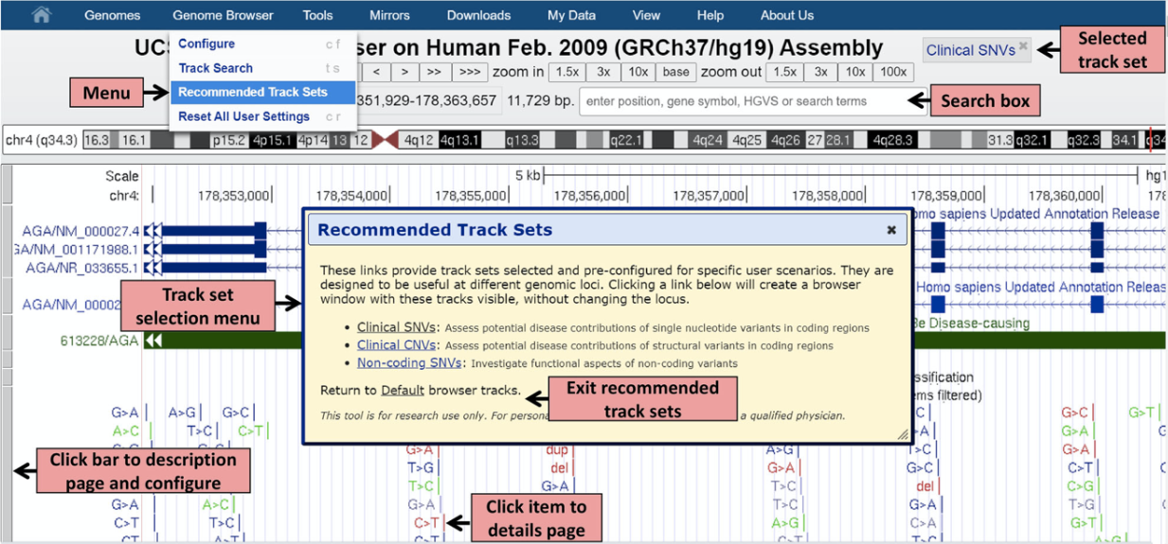Open the Clinical CNVs track set link
1168x544 pixels.
397,345
